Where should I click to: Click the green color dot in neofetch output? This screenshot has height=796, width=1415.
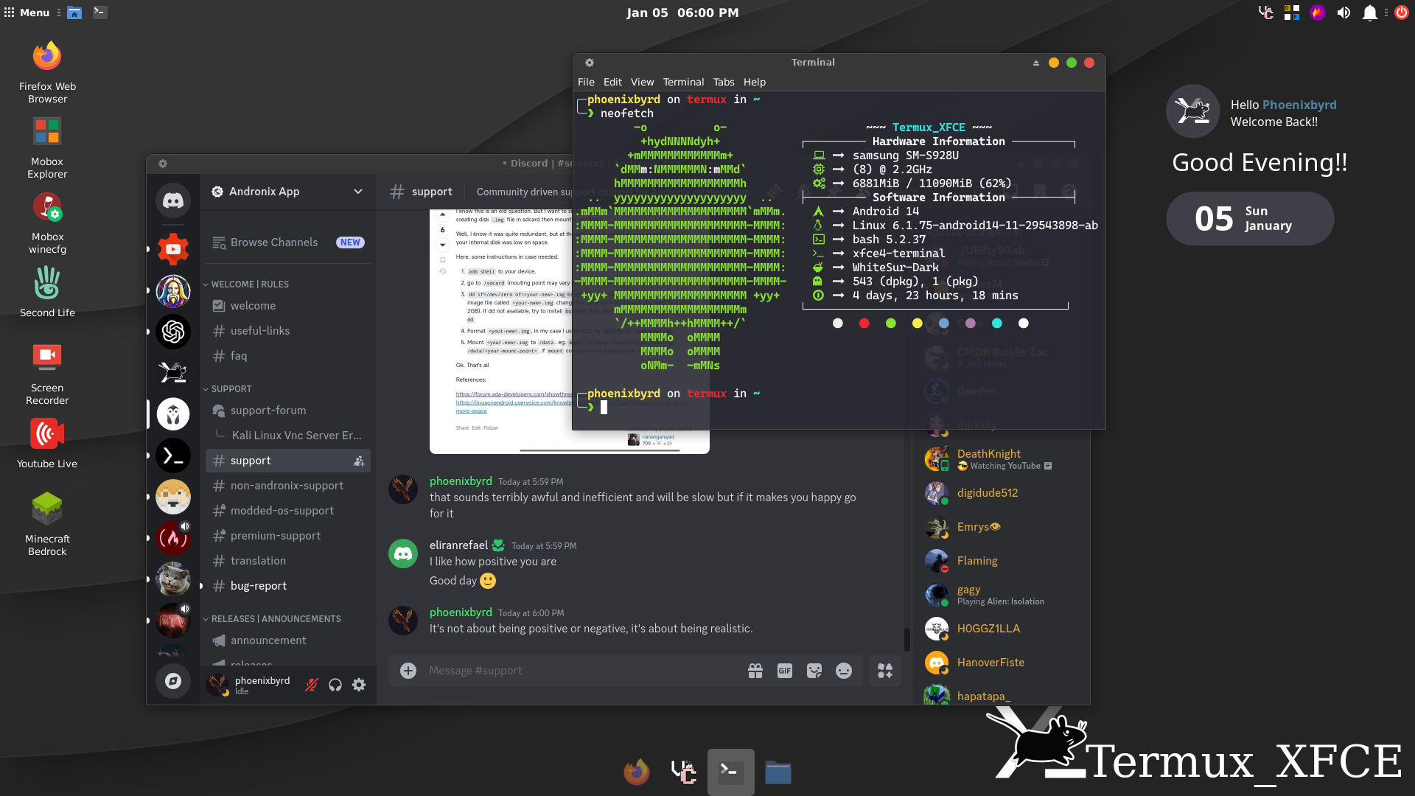[891, 324]
